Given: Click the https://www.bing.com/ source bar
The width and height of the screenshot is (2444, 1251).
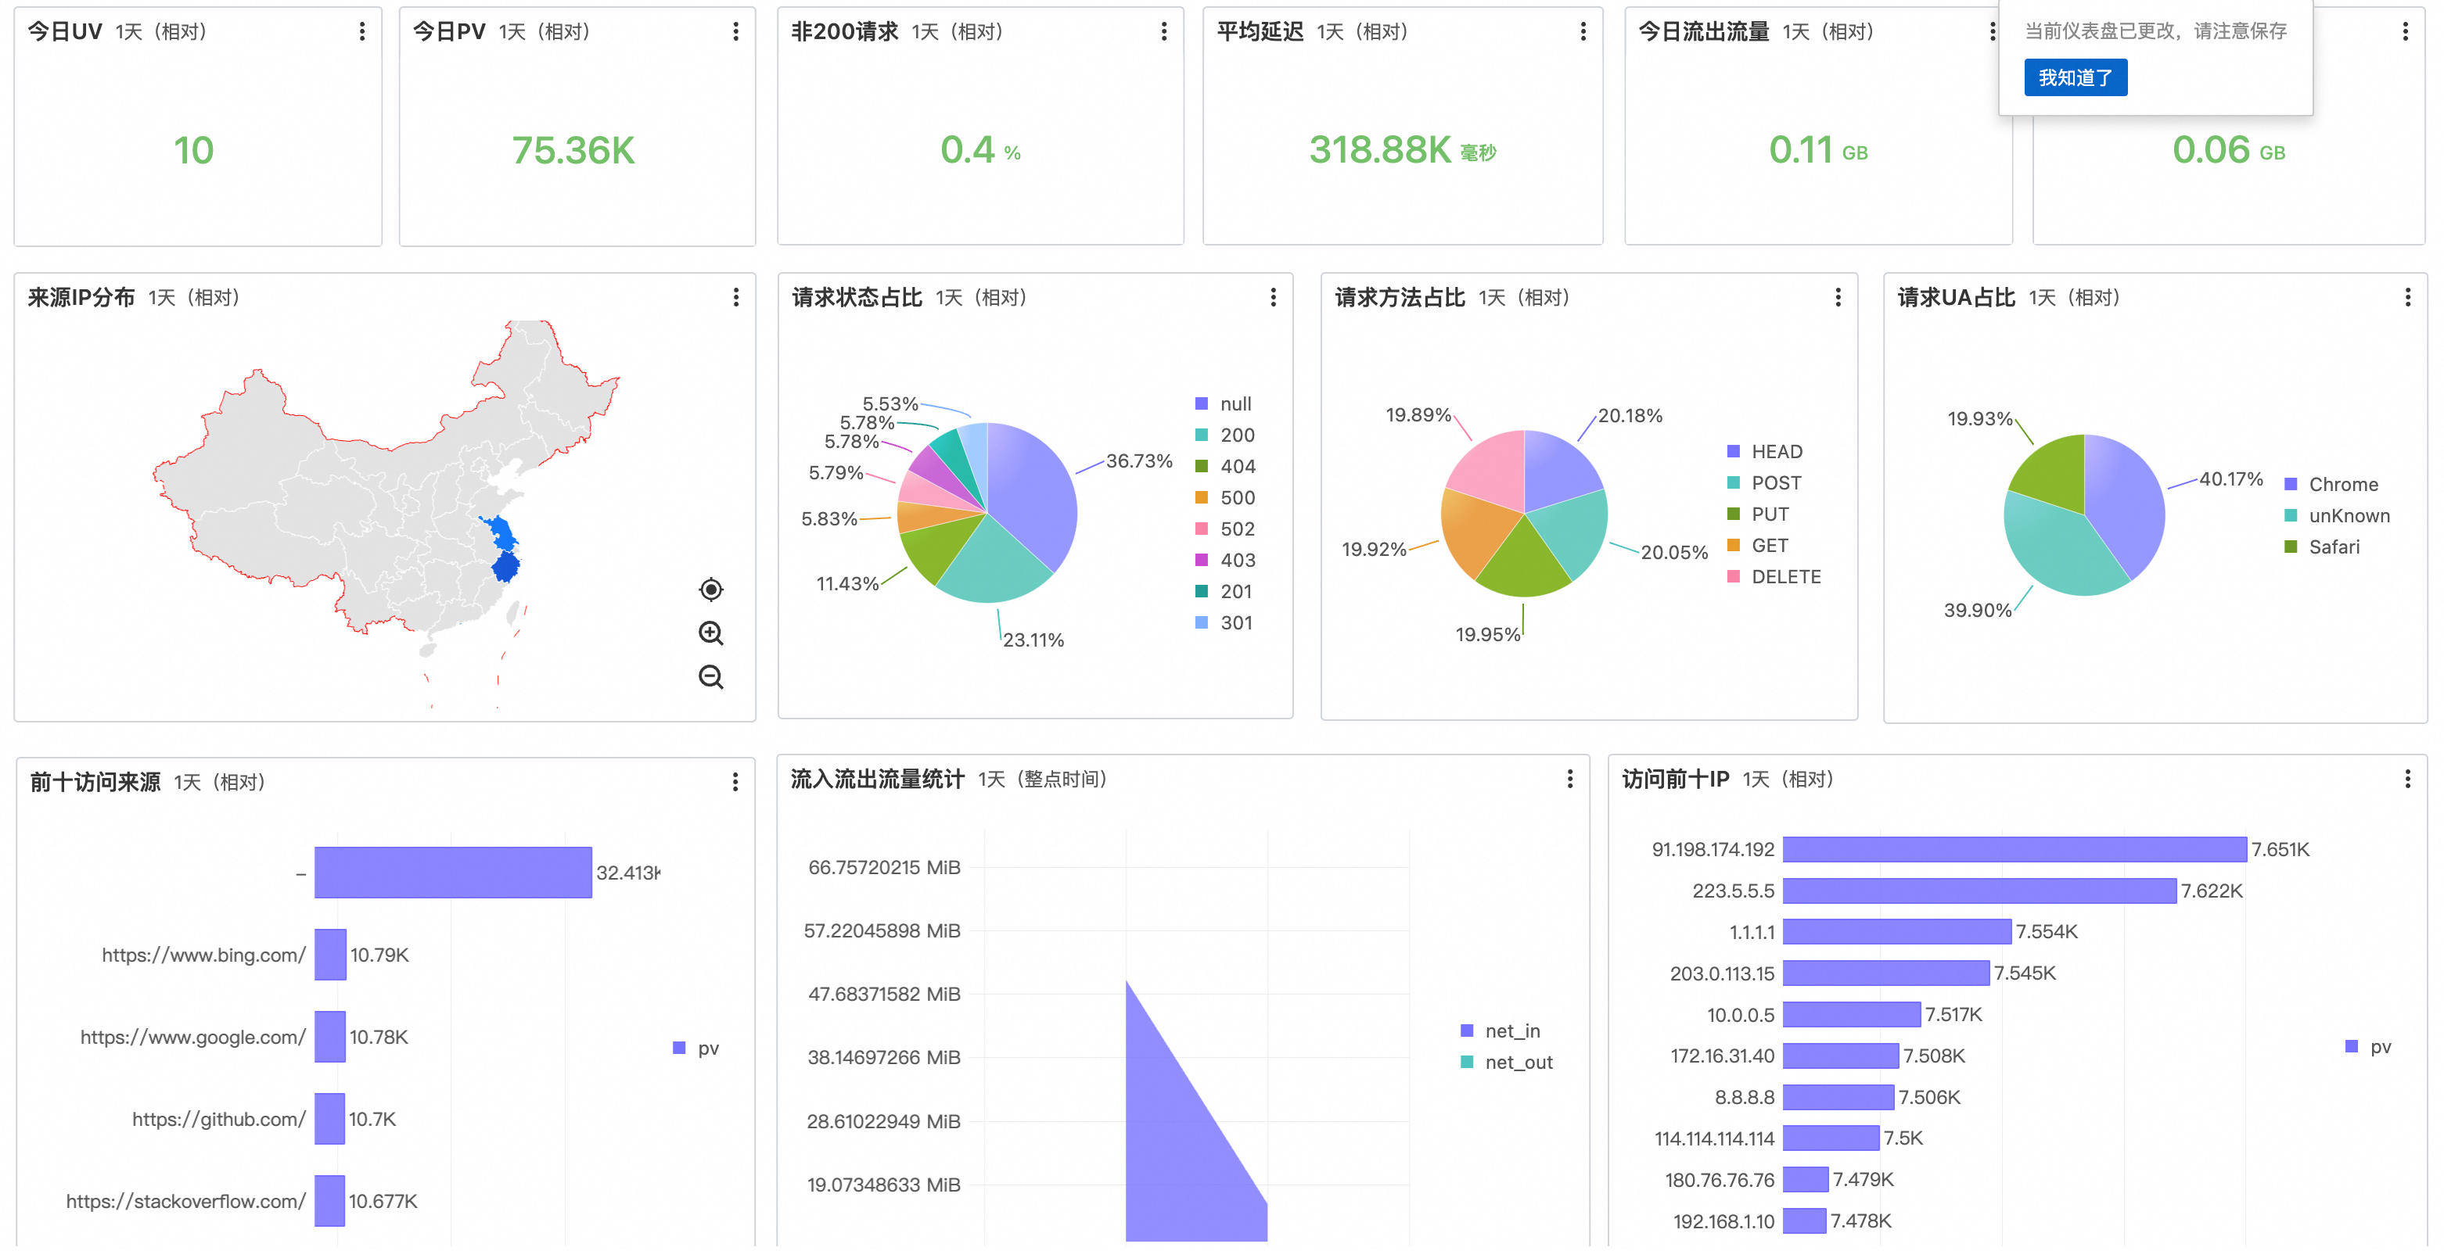Looking at the screenshot, I should click(330, 954).
